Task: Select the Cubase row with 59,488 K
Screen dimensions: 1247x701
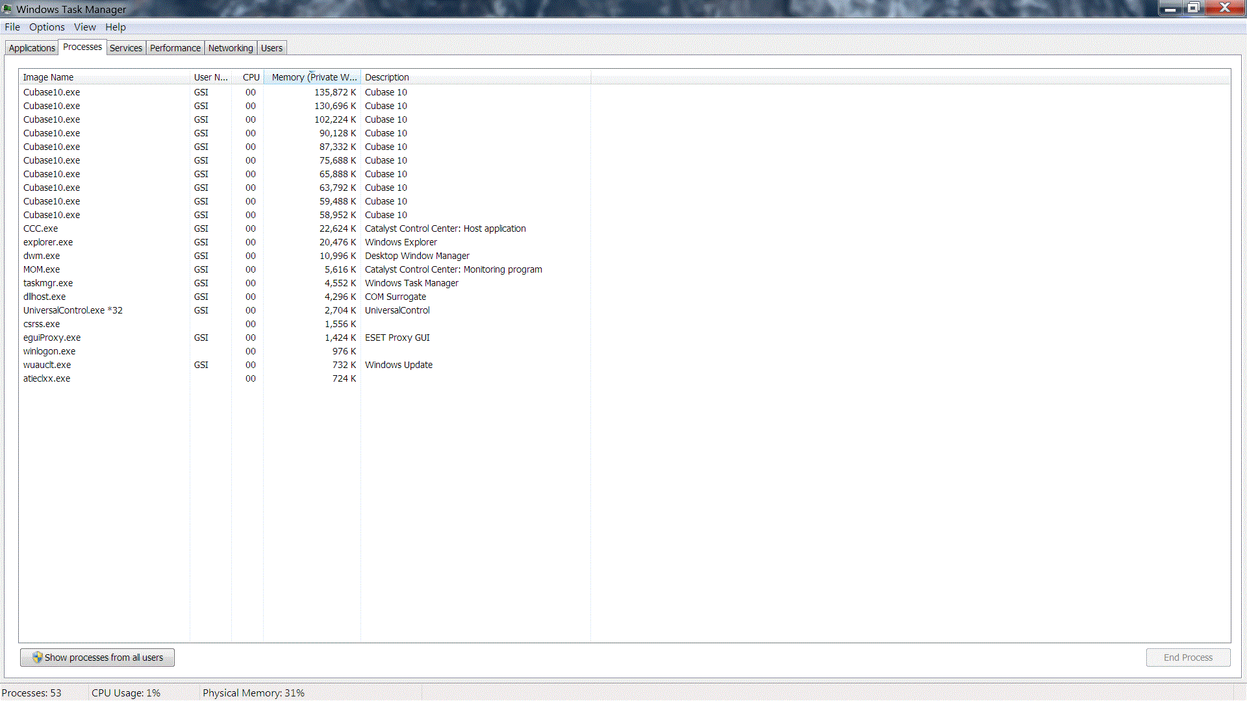Action: (305, 201)
